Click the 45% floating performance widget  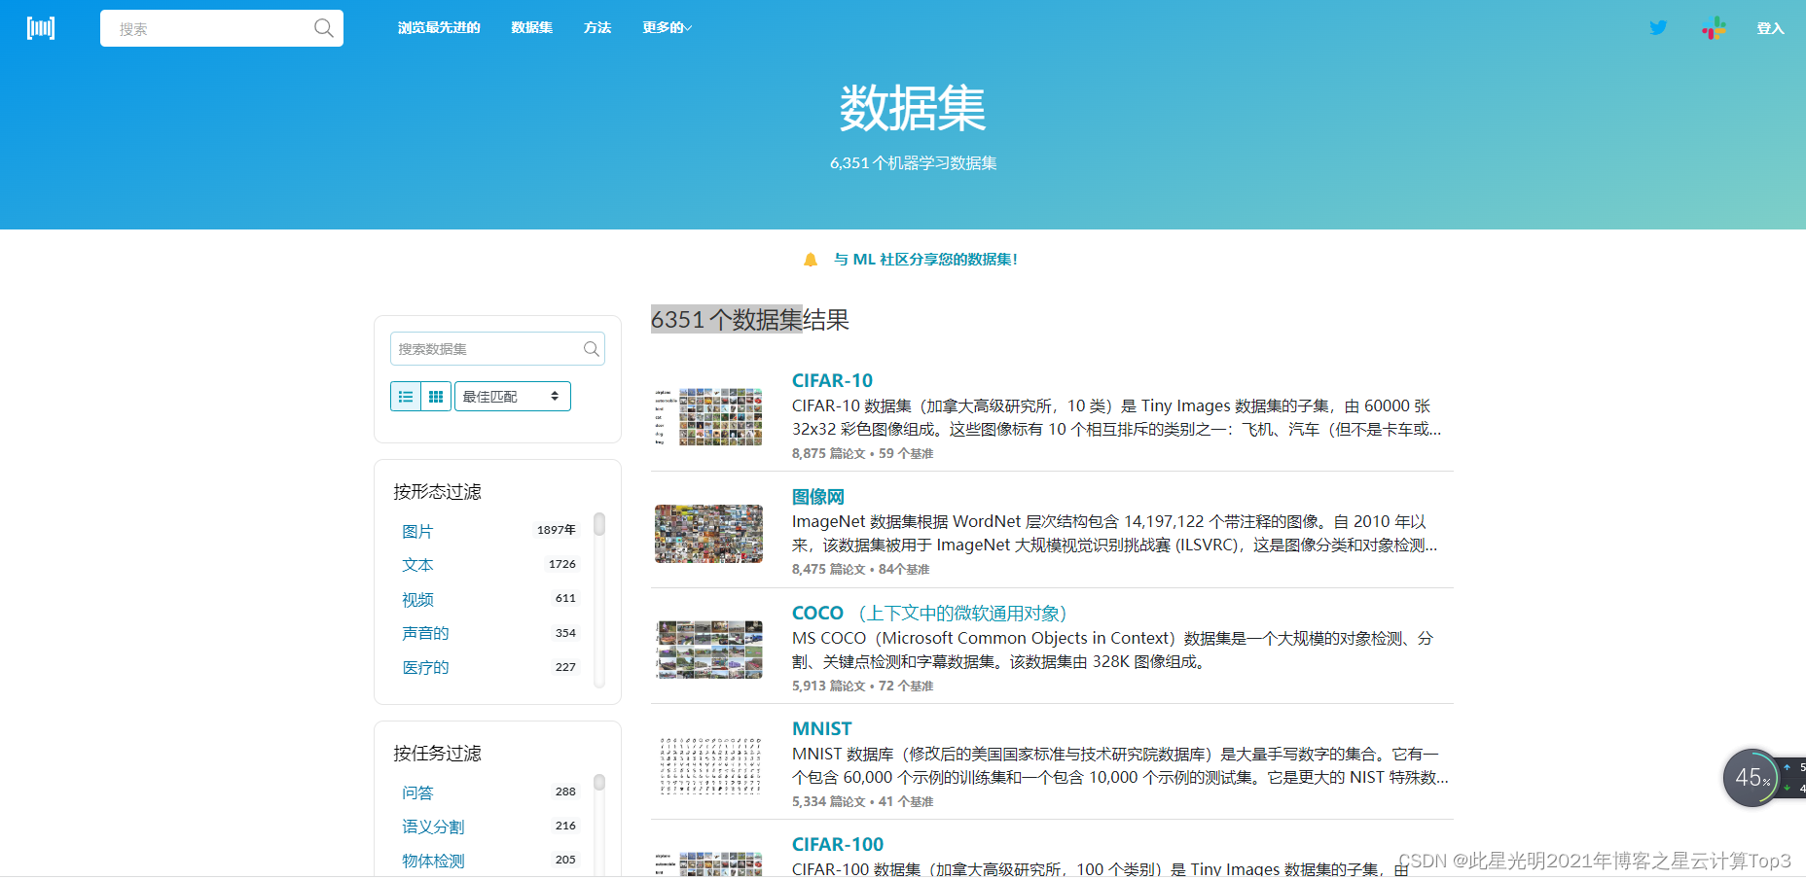click(x=1752, y=777)
